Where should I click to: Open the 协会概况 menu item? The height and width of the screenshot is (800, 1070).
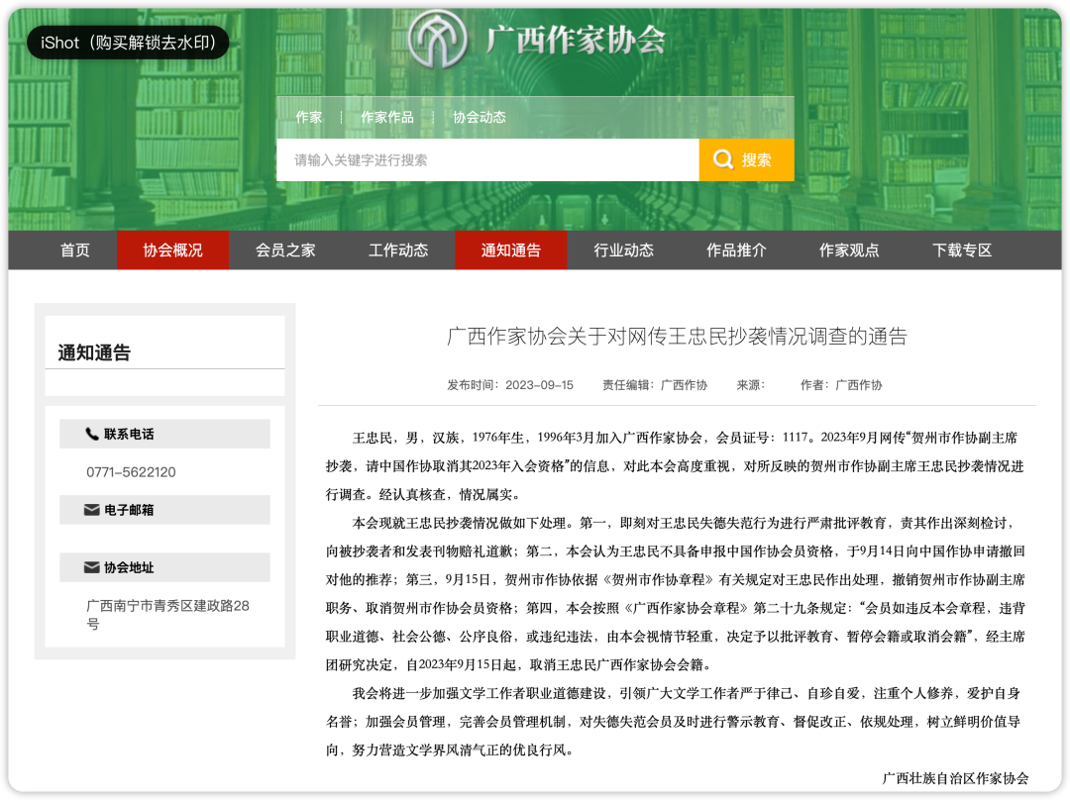(172, 250)
